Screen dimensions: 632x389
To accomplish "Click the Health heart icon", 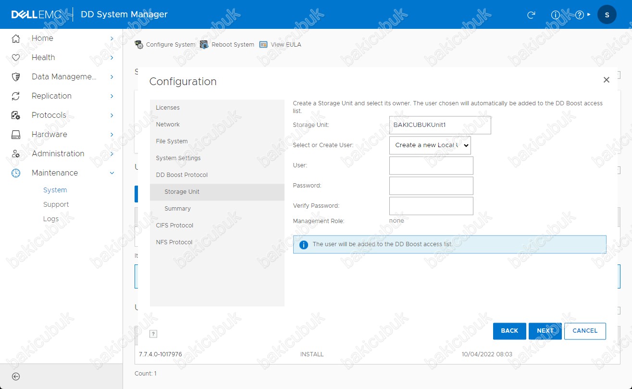I will click(16, 58).
